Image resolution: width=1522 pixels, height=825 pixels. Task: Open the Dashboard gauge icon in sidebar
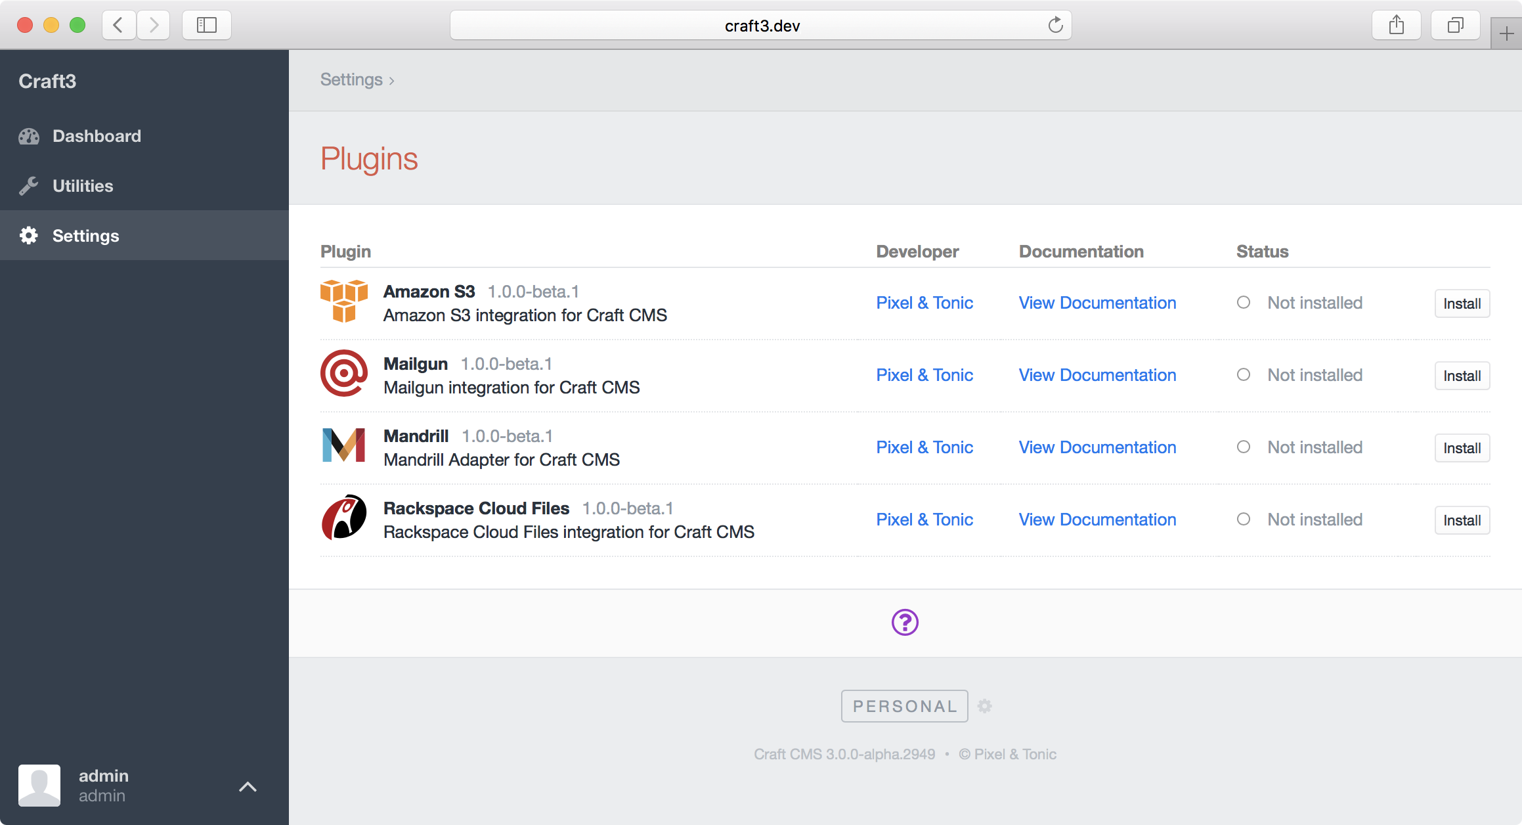click(x=29, y=136)
